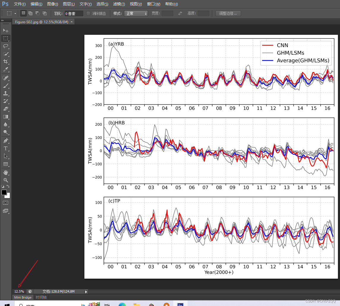This screenshot has height=306, width=340.
Task: Click the status bar share/preview icon
Action: pyautogui.click(x=30, y=291)
